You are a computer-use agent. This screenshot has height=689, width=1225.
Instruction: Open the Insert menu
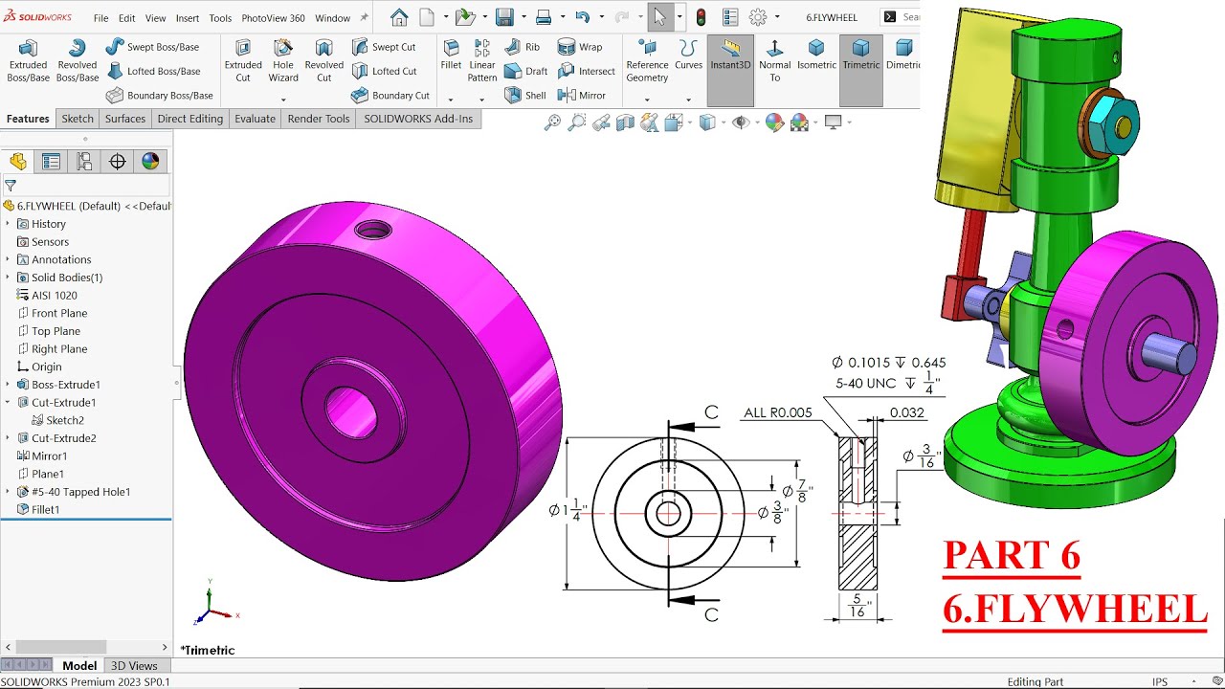click(x=188, y=18)
